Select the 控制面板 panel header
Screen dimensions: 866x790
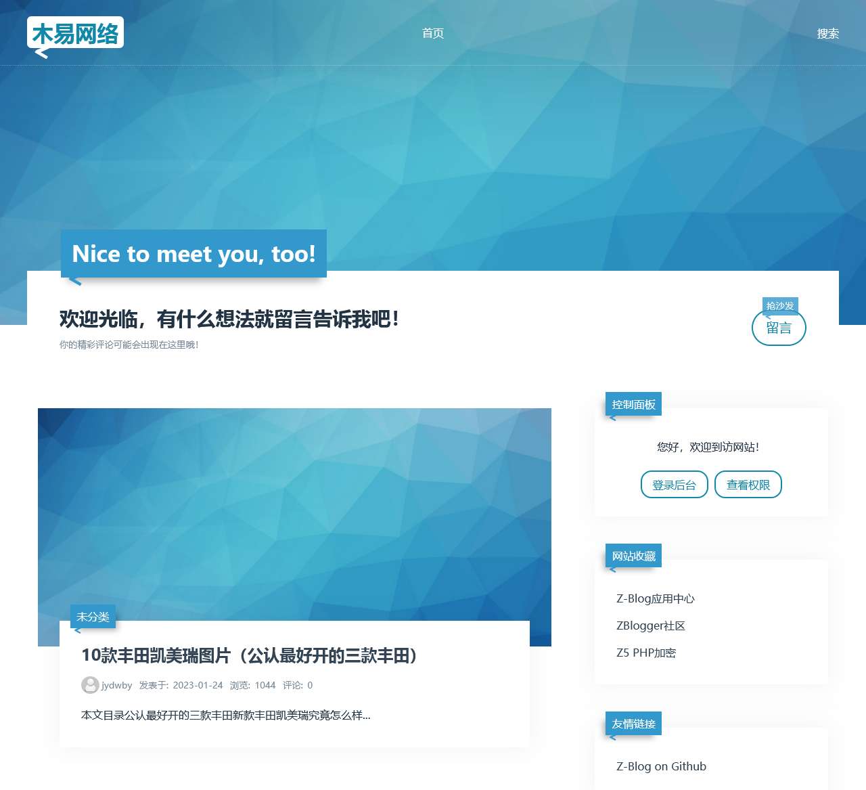click(x=633, y=404)
